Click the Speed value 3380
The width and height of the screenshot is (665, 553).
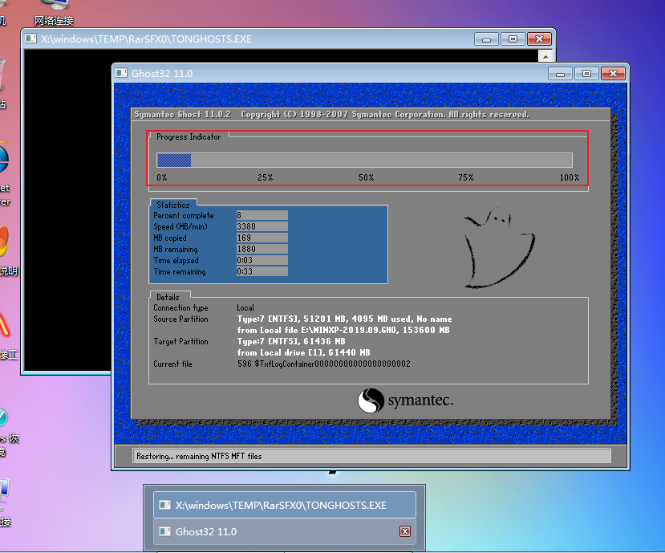coord(262,226)
